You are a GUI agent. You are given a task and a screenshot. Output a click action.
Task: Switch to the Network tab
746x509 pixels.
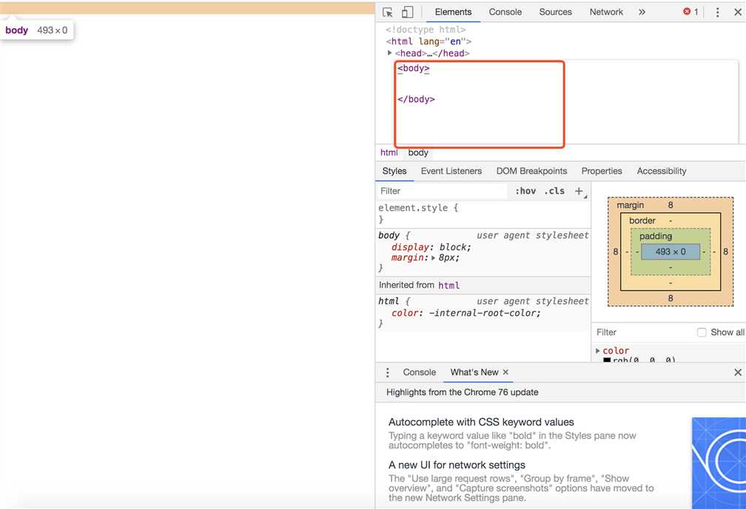606,12
